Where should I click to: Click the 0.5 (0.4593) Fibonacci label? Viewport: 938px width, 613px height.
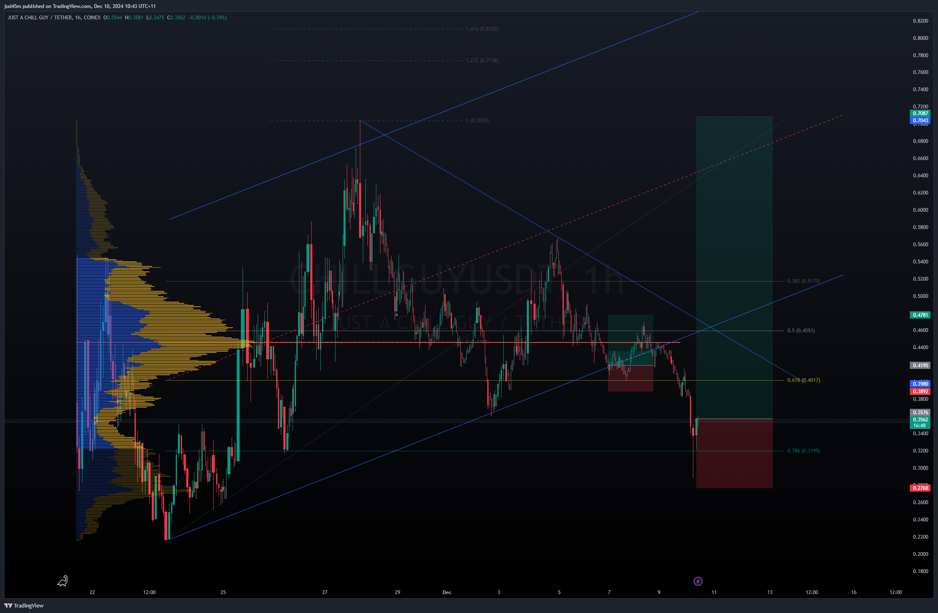(x=801, y=331)
